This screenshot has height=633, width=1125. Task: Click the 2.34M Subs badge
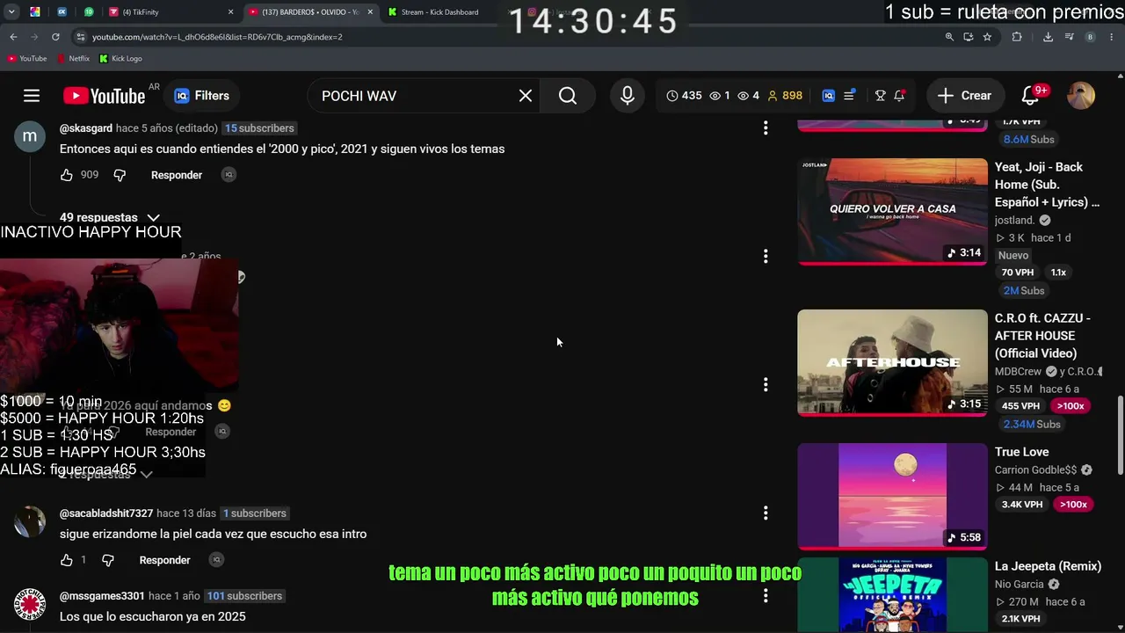[1031, 424]
